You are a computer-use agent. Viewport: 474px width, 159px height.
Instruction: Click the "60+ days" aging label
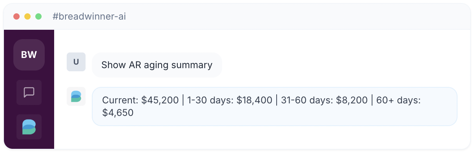click(398, 100)
